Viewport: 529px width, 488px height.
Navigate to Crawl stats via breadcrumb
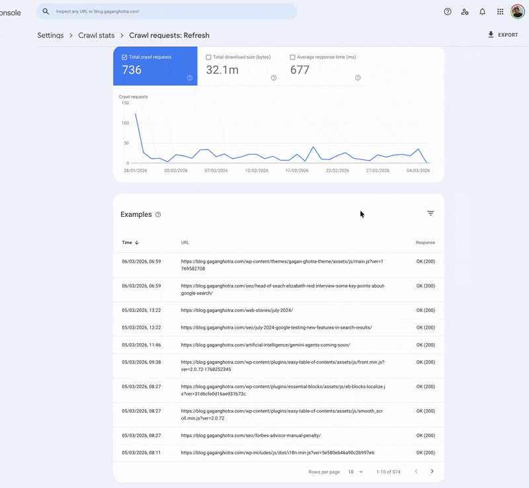97,35
